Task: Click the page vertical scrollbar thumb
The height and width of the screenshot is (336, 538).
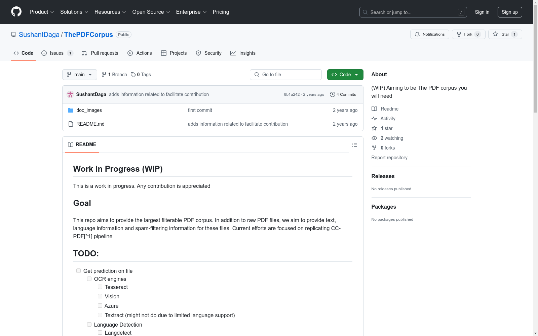Action: click(x=535, y=59)
